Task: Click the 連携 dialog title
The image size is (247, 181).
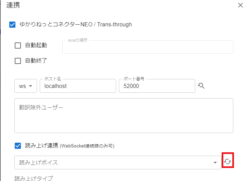Action: point(13,5)
